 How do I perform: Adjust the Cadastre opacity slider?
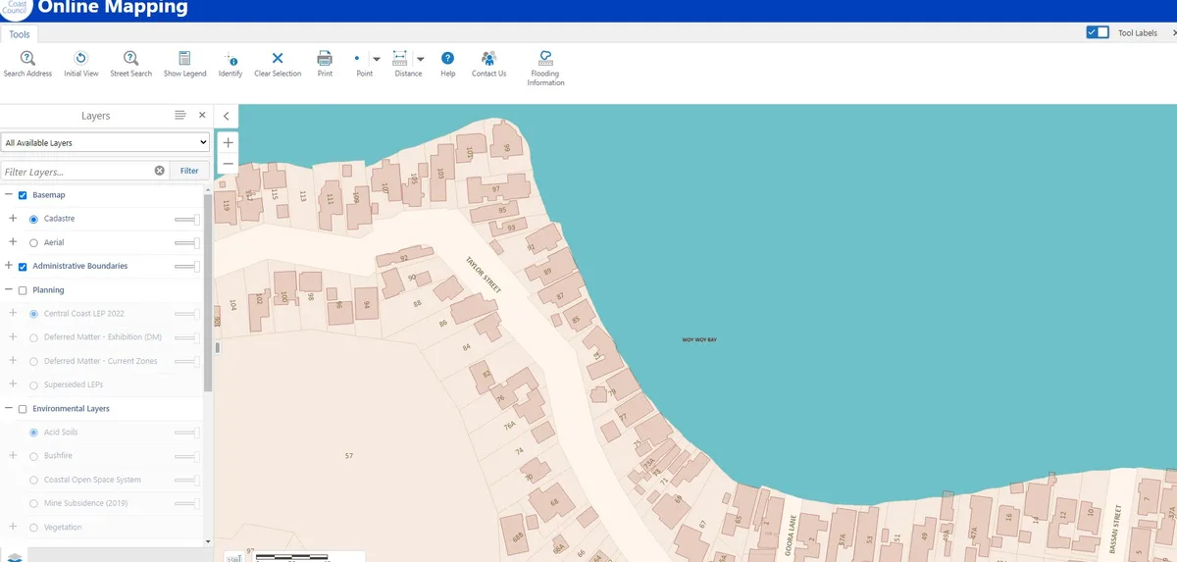tap(187, 219)
